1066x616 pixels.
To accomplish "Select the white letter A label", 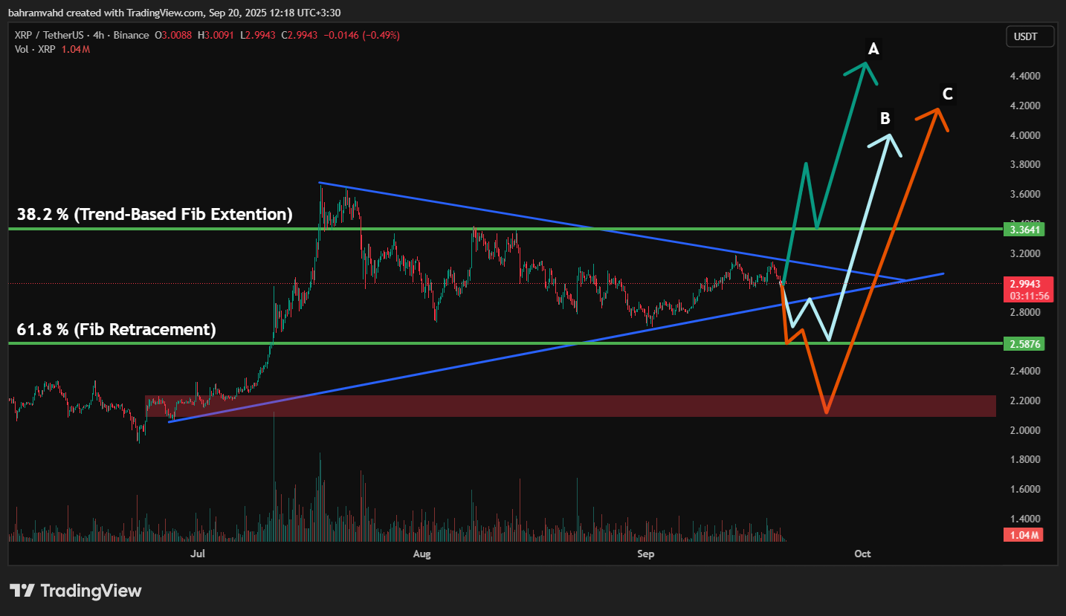I will pyautogui.click(x=874, y=49).
